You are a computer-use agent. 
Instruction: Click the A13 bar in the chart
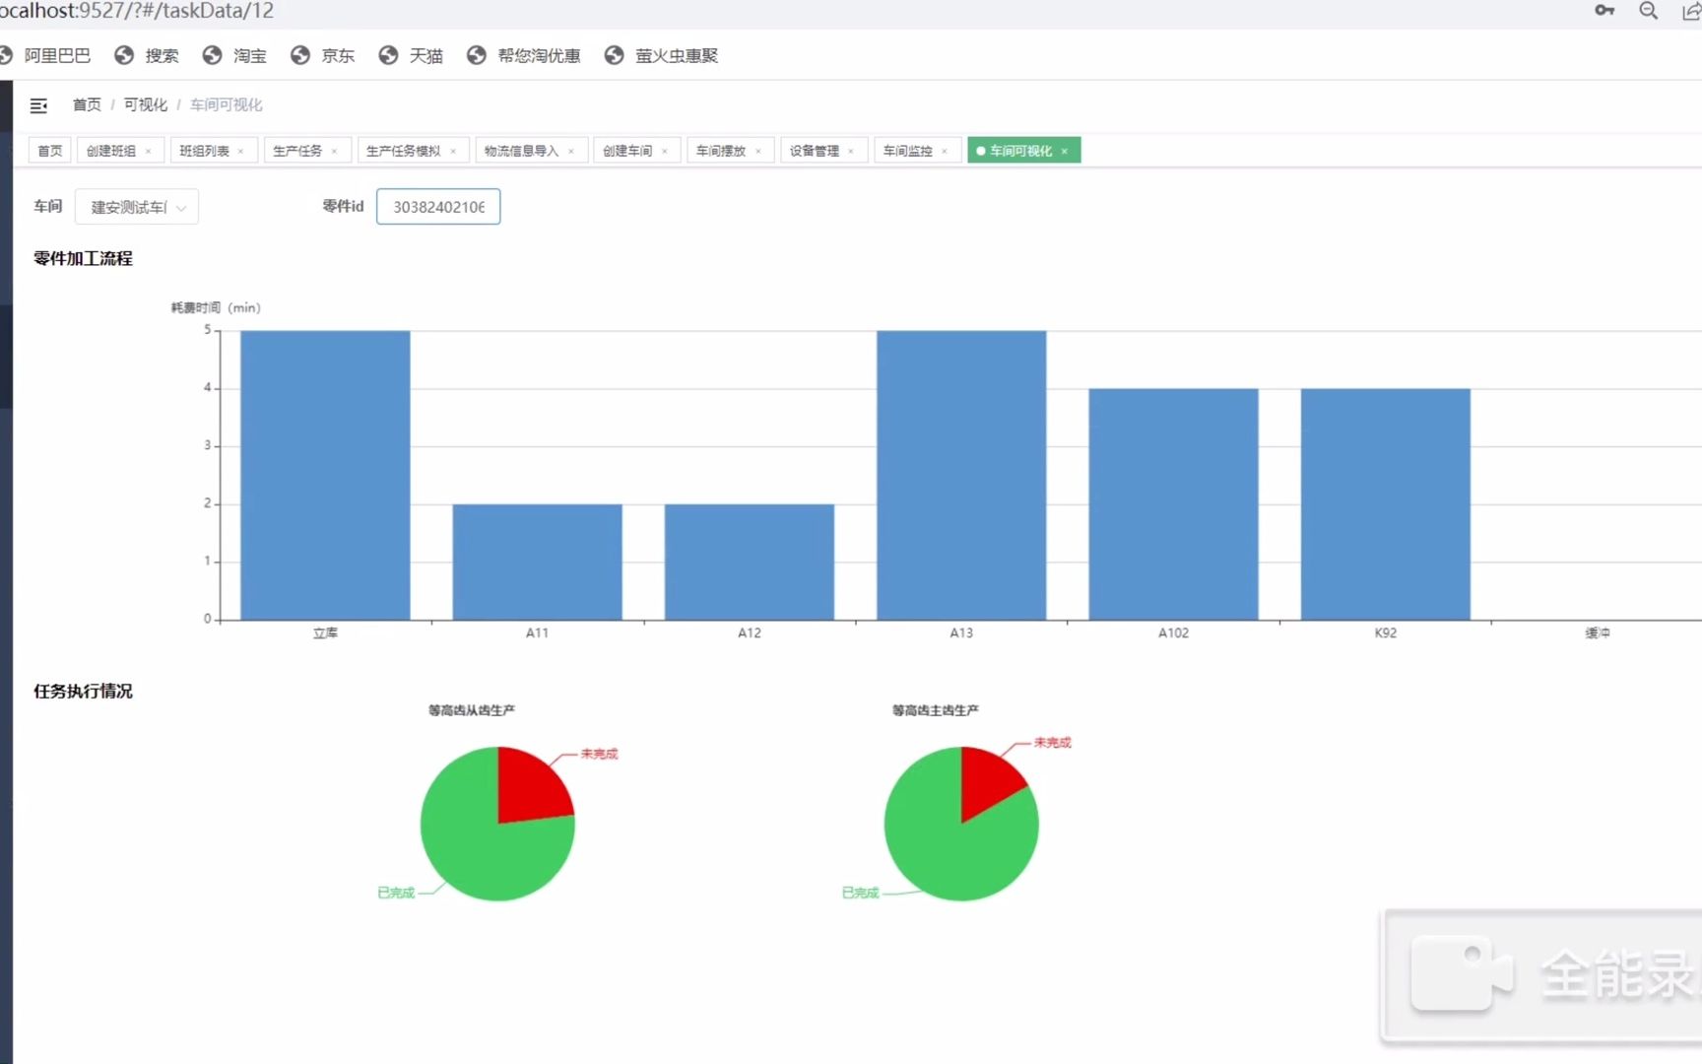coord(961,475)
